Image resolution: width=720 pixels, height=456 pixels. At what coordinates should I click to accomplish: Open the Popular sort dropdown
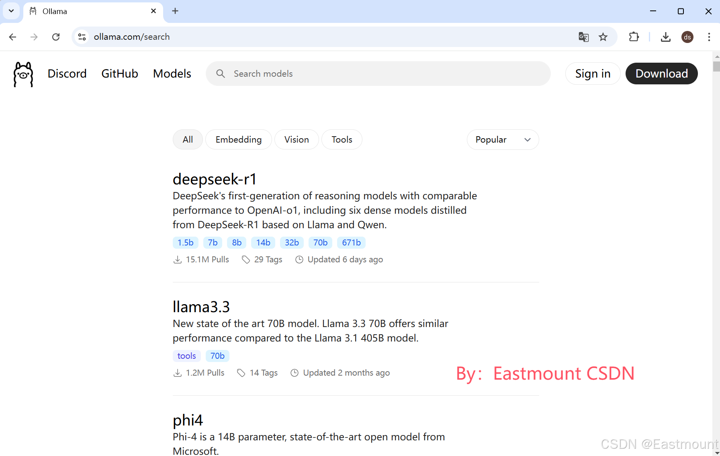[x=503, y=139]
